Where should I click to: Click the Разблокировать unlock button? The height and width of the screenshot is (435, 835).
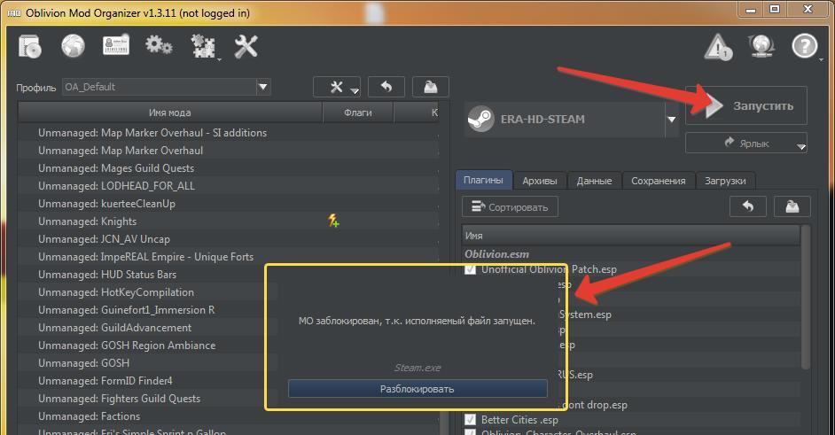point(417,389)
